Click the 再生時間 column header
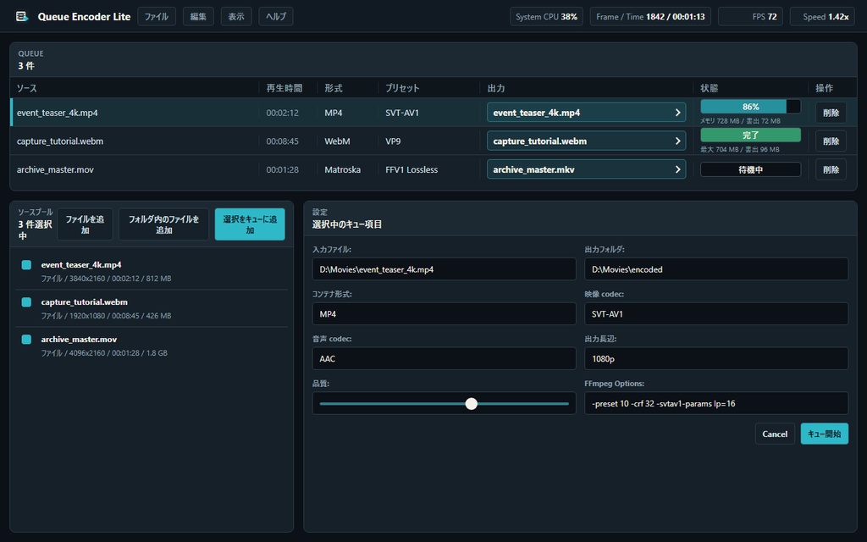The width and height of the screenshot is (867, 542). tap(284, 88)
